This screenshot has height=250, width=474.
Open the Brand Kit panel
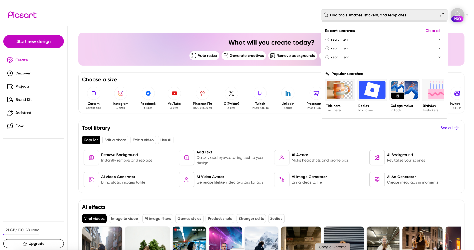coord(23,99)
